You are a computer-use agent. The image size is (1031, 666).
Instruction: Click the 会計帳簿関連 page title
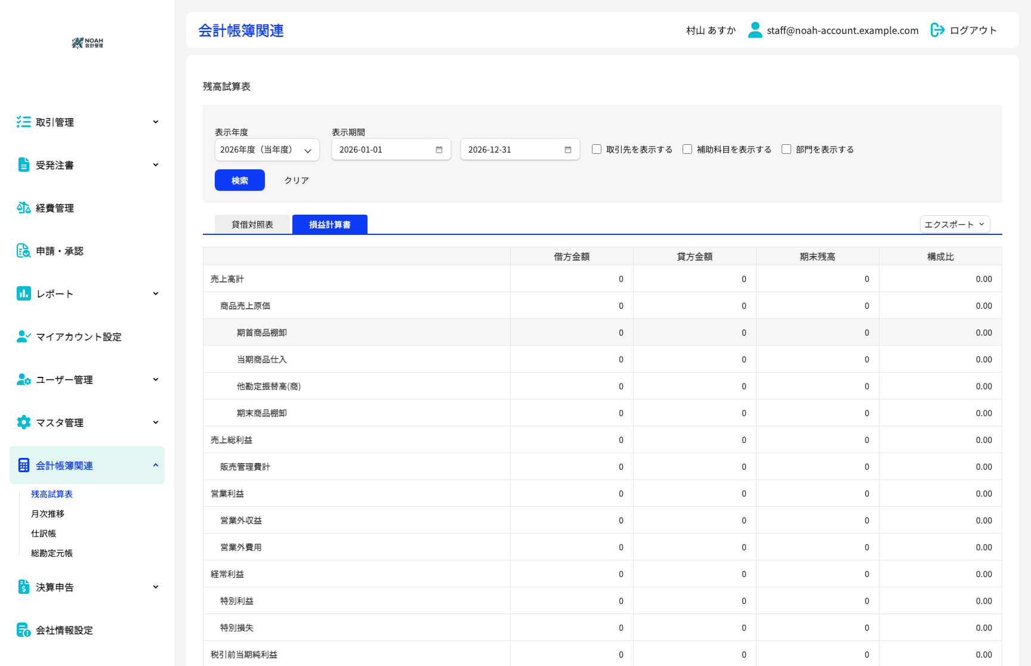[241, 30]
